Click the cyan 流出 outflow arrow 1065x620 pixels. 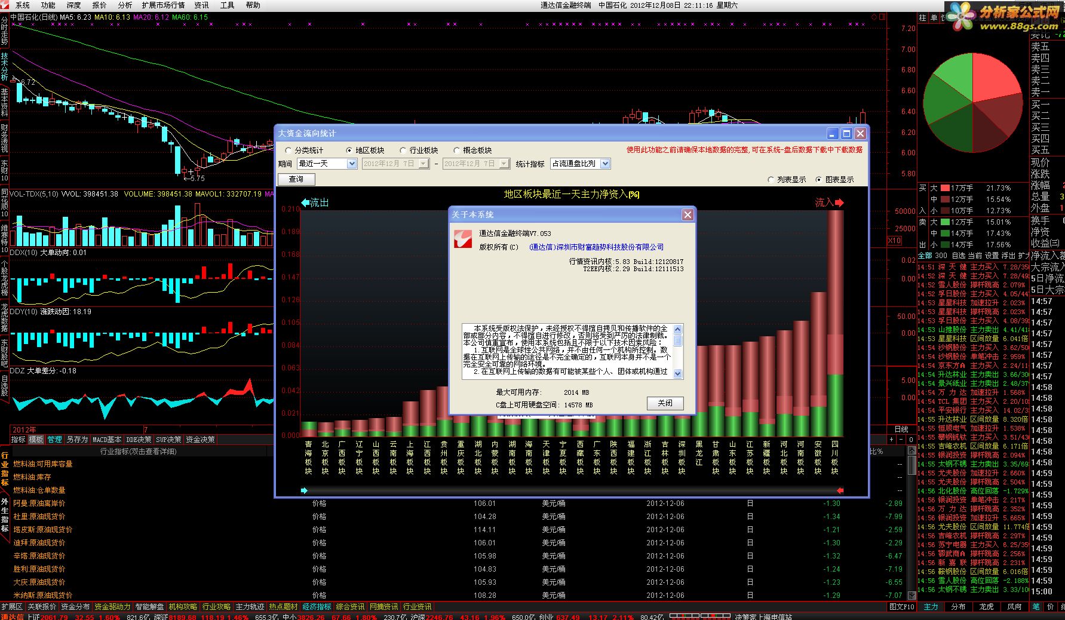305,202
